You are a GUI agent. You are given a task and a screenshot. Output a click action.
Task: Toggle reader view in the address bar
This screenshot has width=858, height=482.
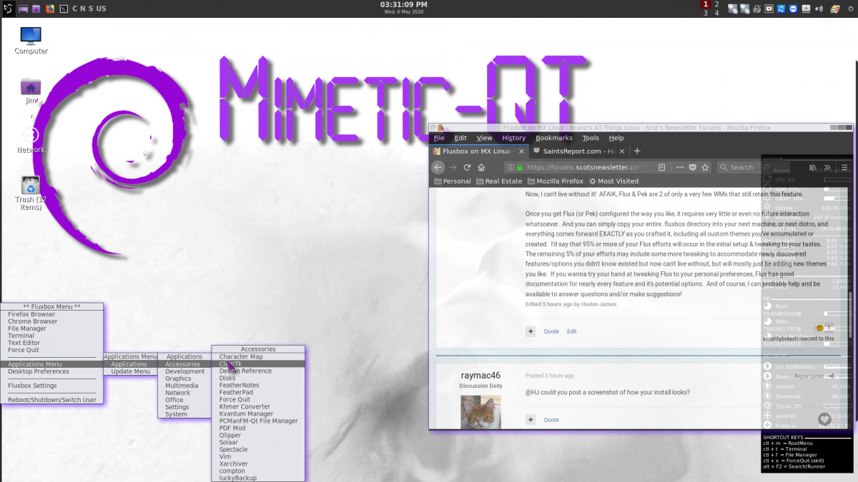(x=662, y=167)
